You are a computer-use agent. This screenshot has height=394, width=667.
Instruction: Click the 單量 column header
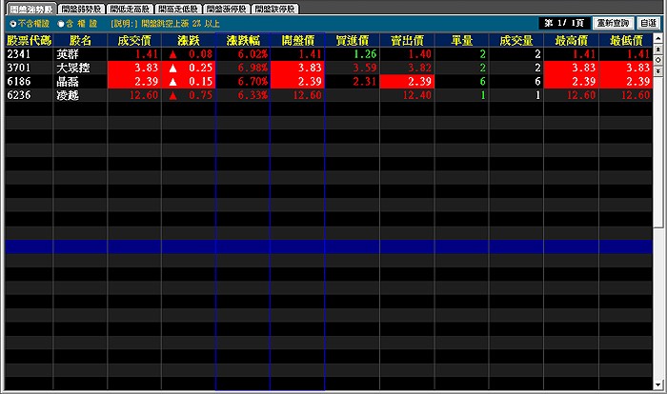[461, 40]
